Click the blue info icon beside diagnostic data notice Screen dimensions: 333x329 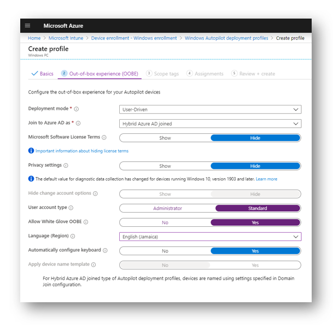[x=31, y=179]
